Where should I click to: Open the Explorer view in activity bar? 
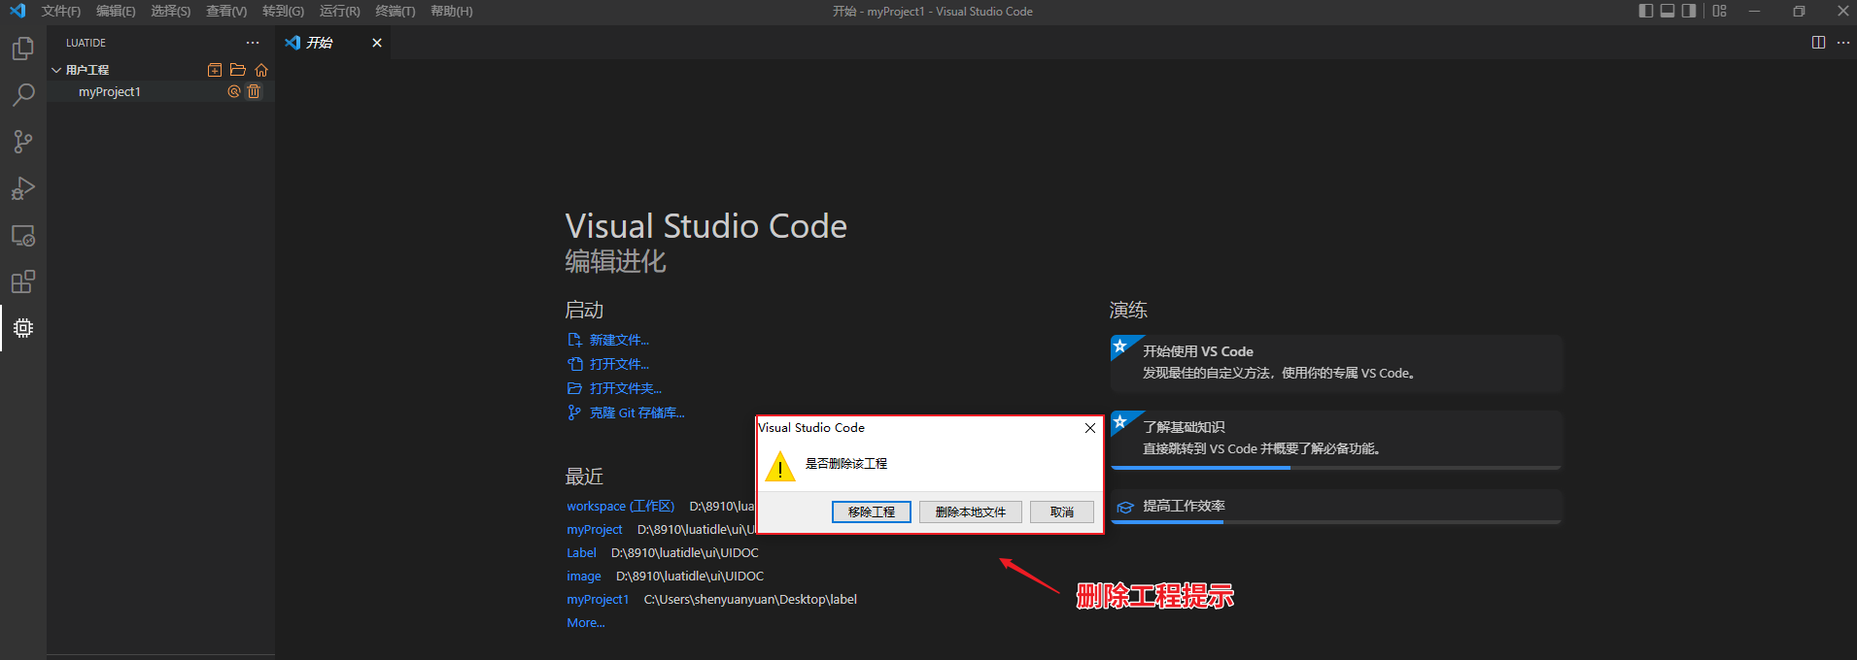tap(23, 49)
